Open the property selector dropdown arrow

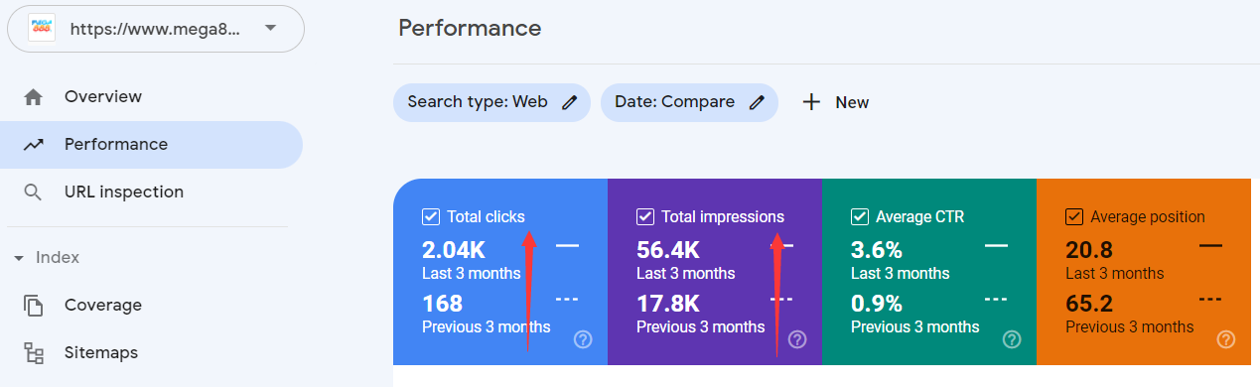(x=271, y=28)
